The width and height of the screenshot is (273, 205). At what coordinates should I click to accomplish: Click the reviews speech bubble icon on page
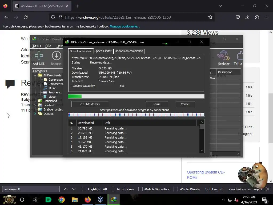pyautogui.click(x=10, y=84)
